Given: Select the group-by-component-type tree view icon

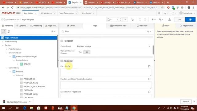Looking at the screenshot, I should pyautogui.click(x=9, y=31).
